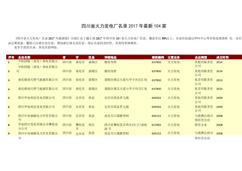The width and height of the screenshot is (242, 171).
Task: Click the 市 column header
Action: pyautogui.click(x=77, y=57)
